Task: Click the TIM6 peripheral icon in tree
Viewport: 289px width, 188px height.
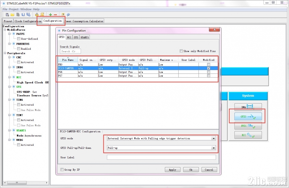Action: pos(14,100)
